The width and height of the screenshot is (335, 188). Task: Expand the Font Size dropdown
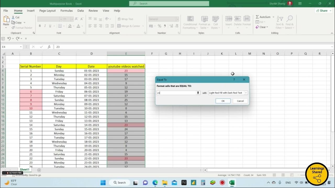click(72, 19)
